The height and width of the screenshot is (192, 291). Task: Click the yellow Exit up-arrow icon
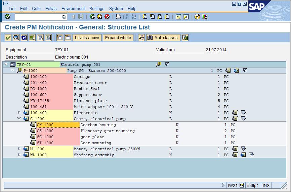(x=100, y=17)
